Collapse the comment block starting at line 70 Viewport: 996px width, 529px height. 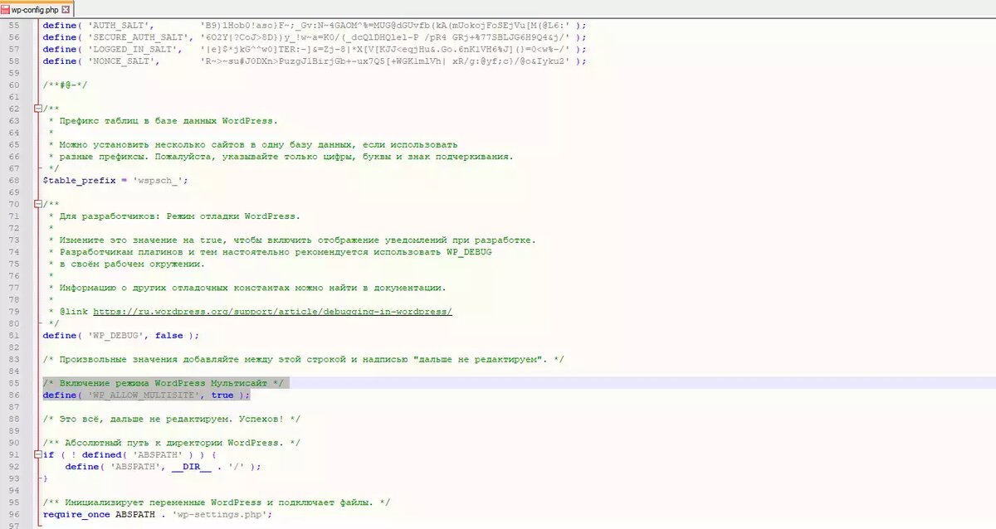37,204
